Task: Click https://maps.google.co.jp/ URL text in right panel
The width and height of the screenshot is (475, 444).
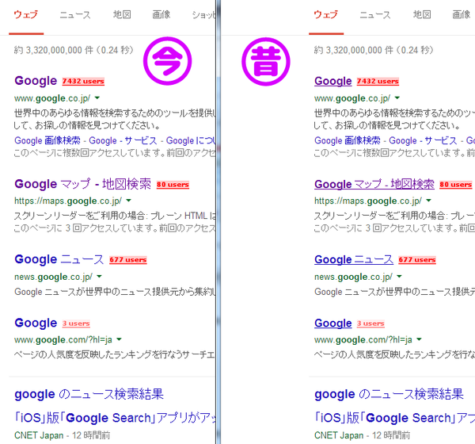Action: pos(368,201)
